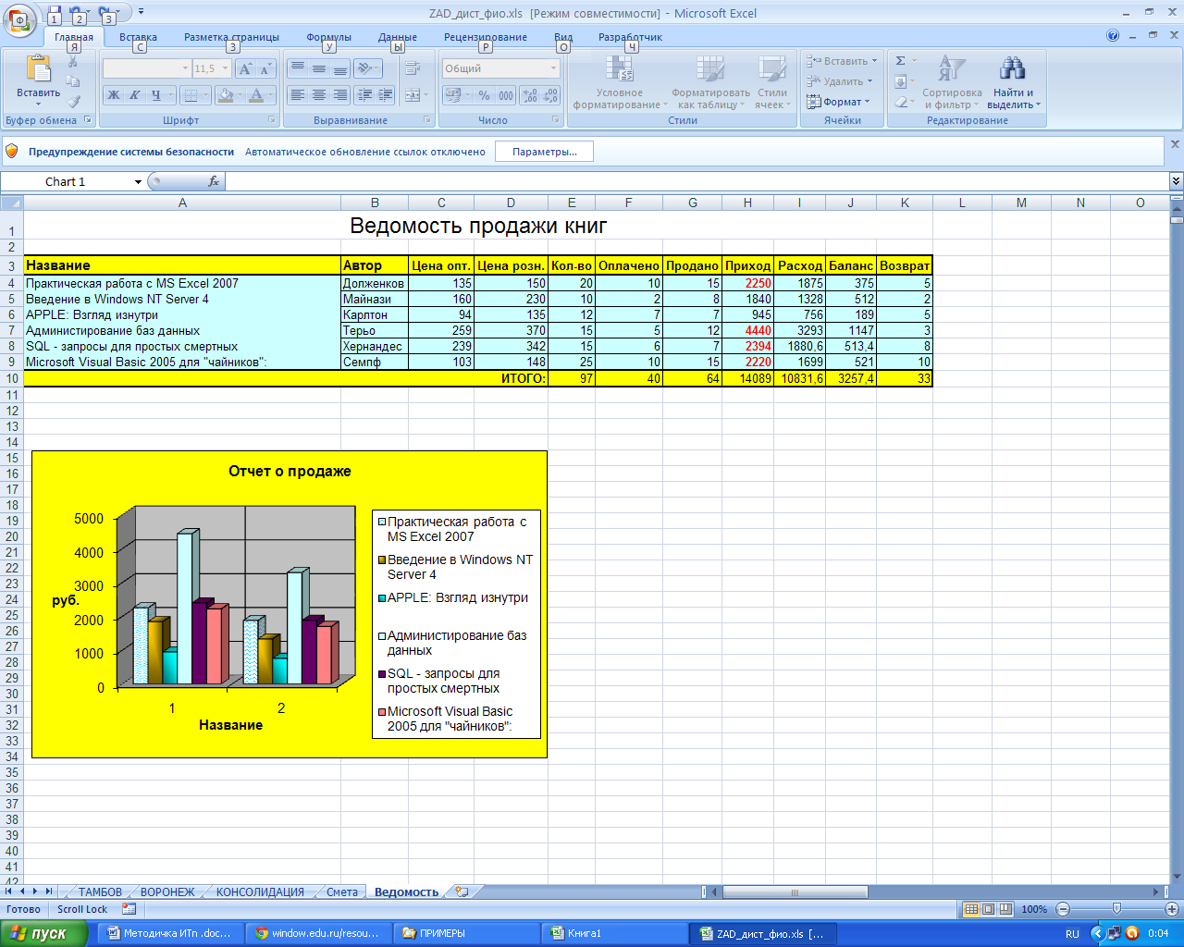
Task: Open the Формулы ribbon tab
Action: coord(328,37)
